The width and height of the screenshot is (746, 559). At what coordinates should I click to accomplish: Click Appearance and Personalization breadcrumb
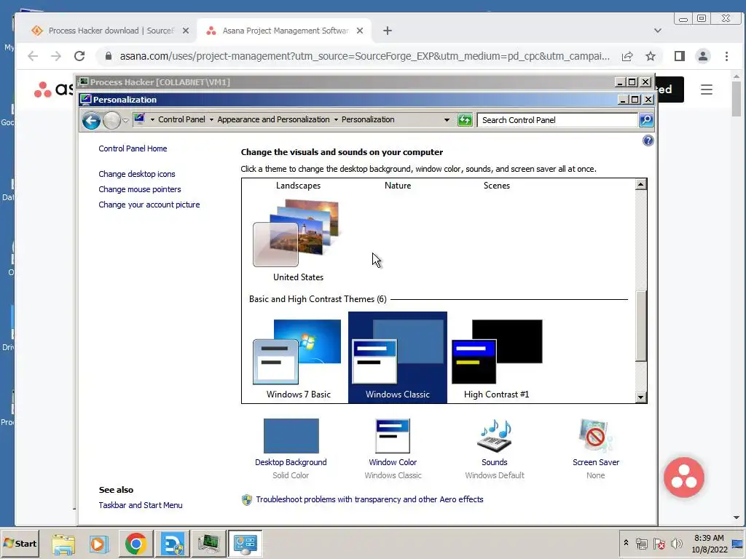[x=273, y=120]
